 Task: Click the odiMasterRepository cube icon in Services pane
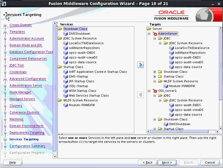click(x=66, y=48)
